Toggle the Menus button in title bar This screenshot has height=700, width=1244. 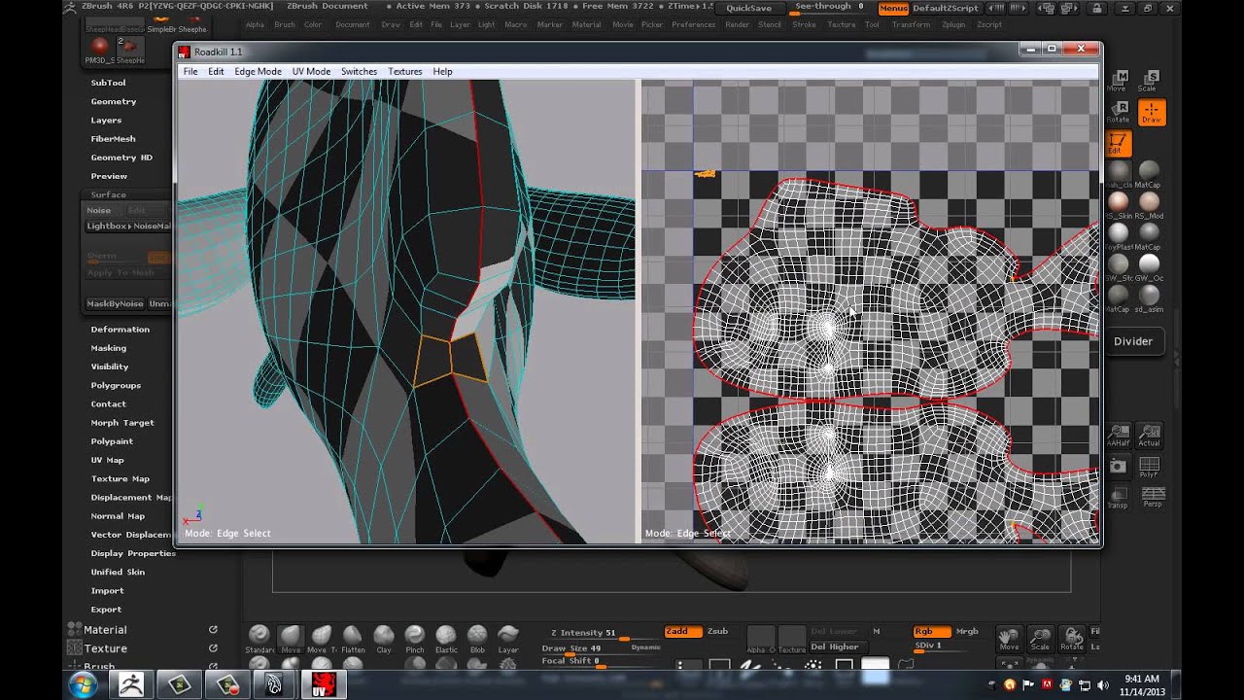(x=893, y=8)
